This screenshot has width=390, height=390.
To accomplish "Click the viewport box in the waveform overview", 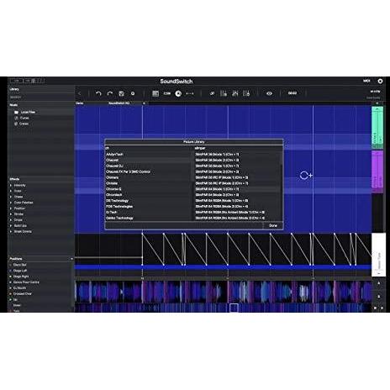I will tap(234, 308).
